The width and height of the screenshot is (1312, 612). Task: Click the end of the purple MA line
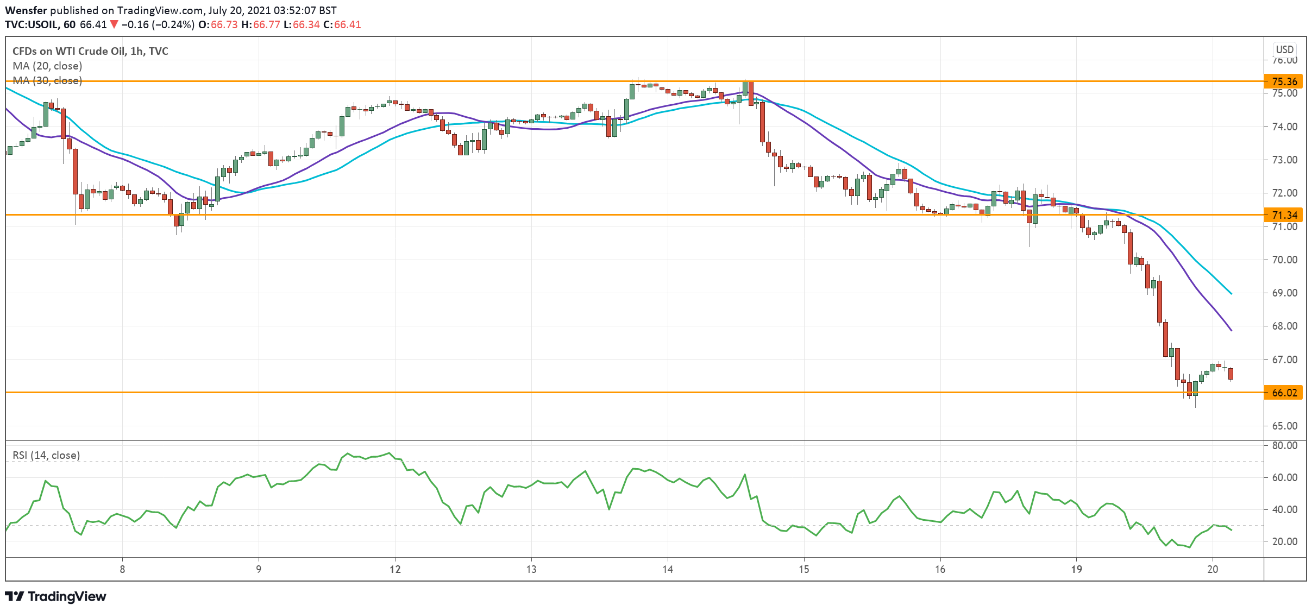(1231, 330)
